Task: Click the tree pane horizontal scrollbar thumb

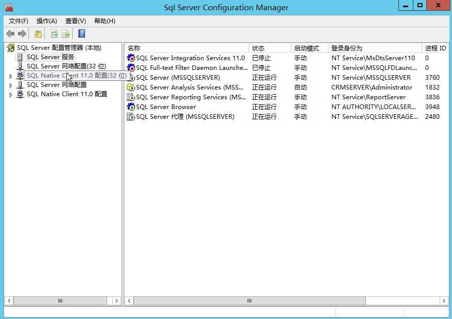Action: pyautogui.click(x=60, y=301)
